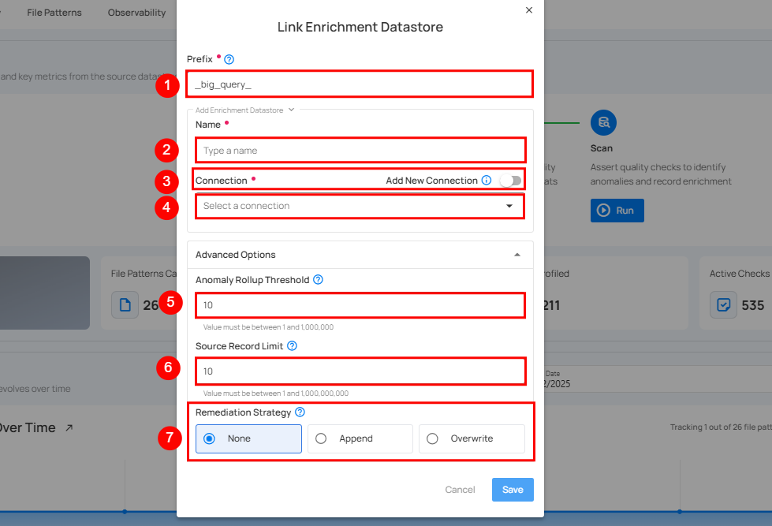772x526 pixels.
Task: Focus the Source Record Limit field
Action: pos(360,371)
